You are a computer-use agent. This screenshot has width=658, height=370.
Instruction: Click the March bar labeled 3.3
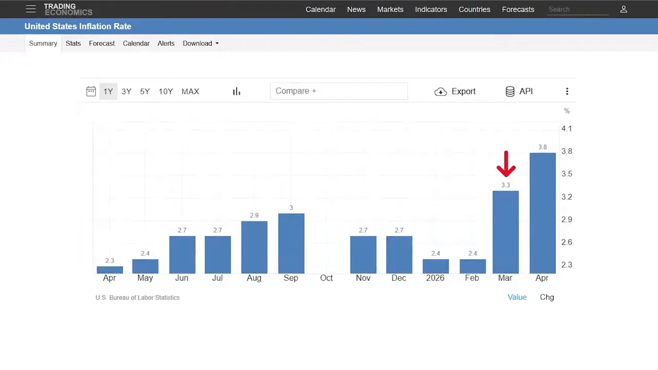(x=505, y=232)
